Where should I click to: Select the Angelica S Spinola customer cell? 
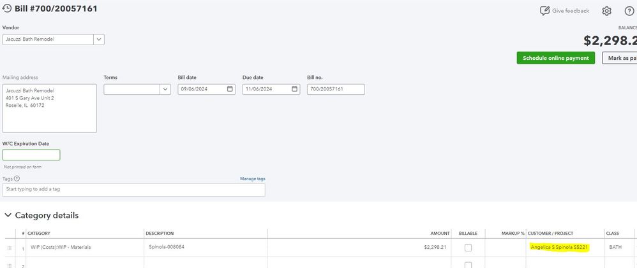click(x=558, y=247)
